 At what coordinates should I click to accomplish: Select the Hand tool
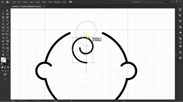[3, 55]
